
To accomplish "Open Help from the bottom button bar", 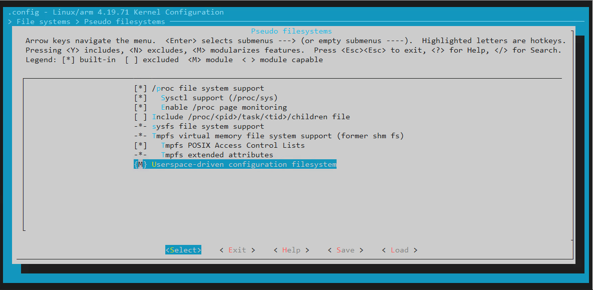I will pos(291,250).
